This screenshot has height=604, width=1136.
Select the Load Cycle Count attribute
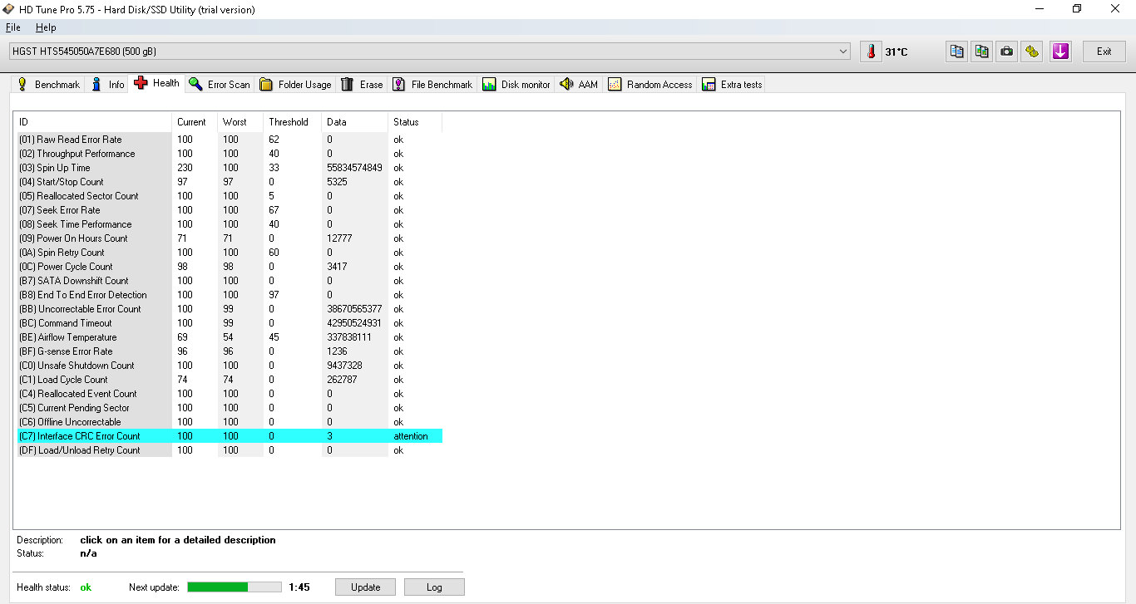tap(230, 380)
